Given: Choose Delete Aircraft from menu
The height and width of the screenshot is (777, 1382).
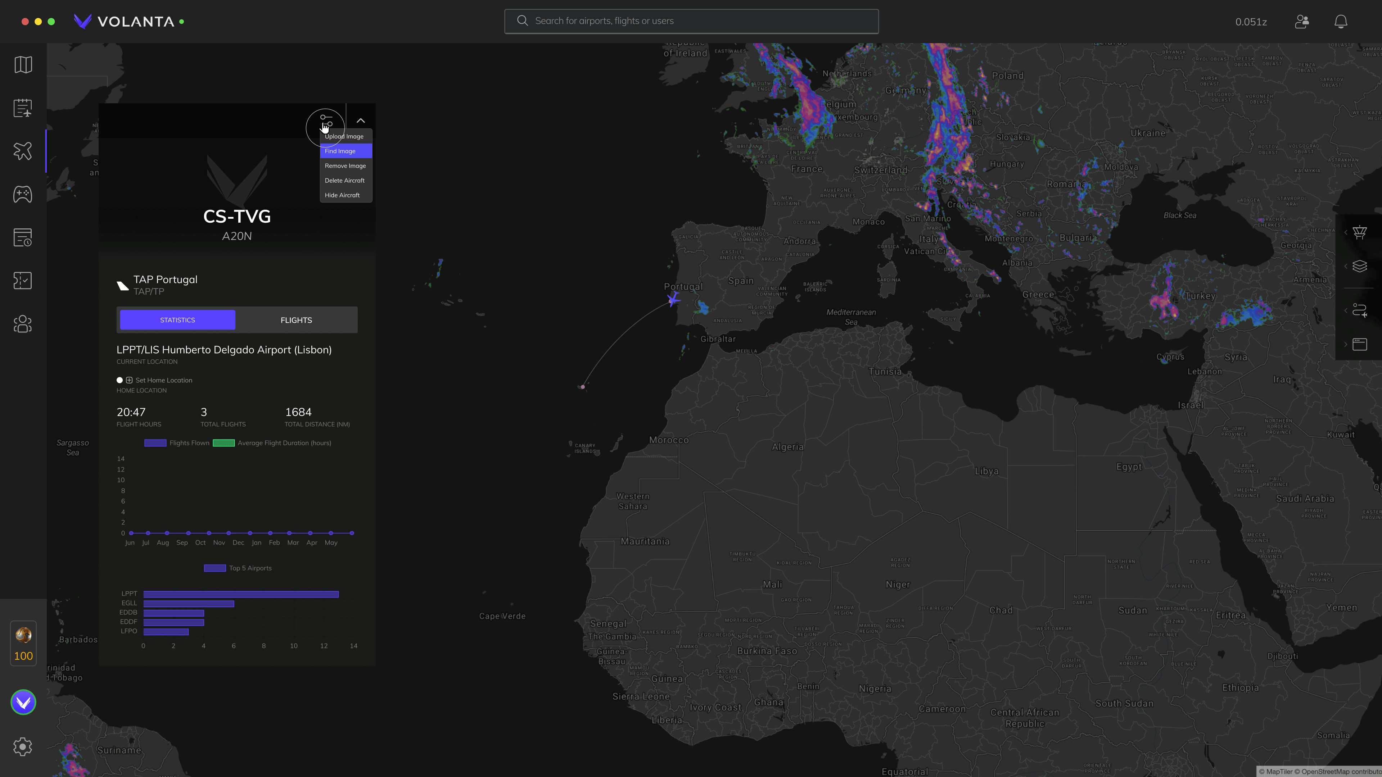Looking at the screenshot, I should tap(345, 181).
